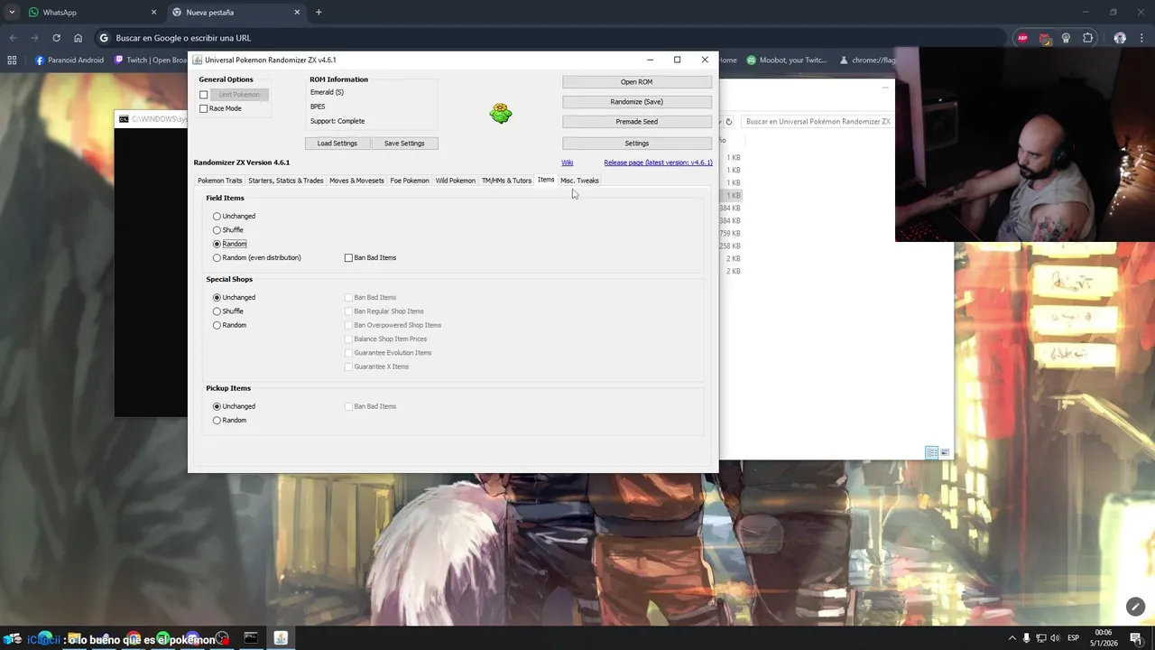Select the Items tab
The image size is (1155, 650).
546,180
